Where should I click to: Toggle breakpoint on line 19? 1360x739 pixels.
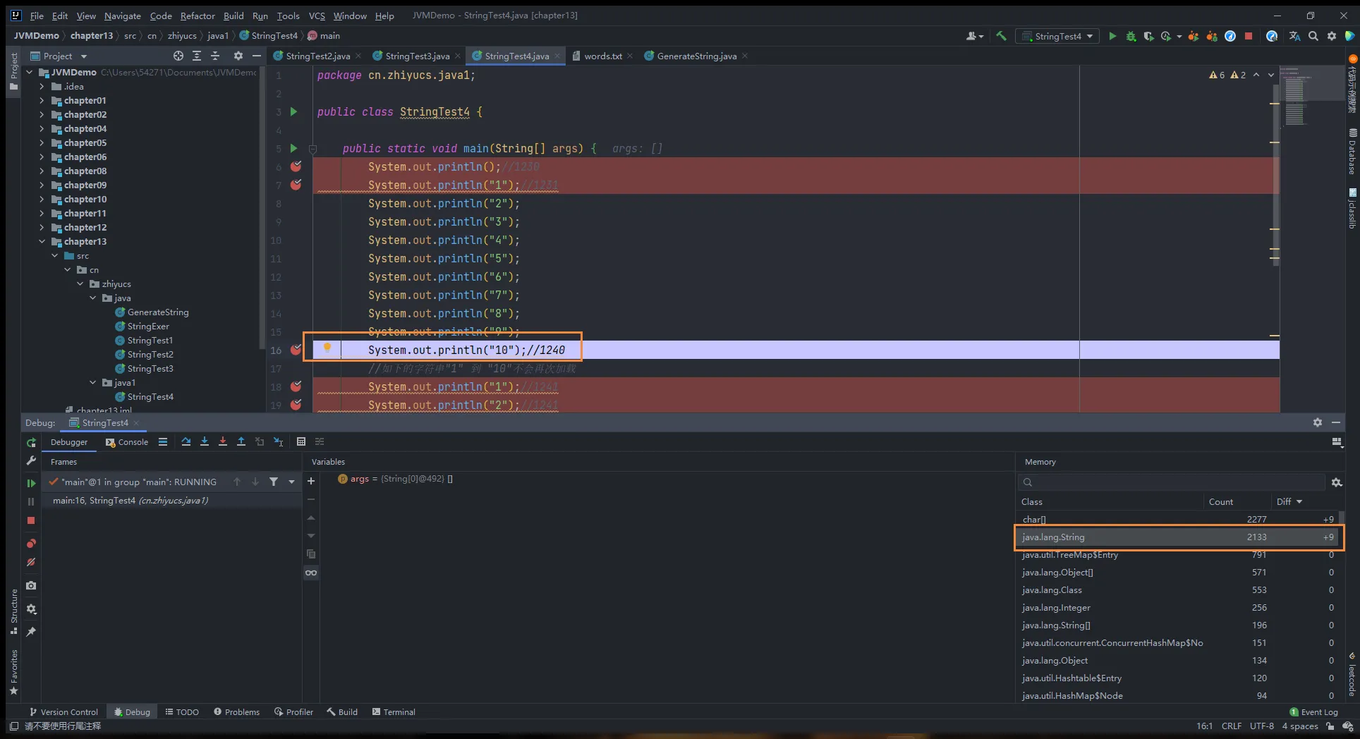coord(296,405)
